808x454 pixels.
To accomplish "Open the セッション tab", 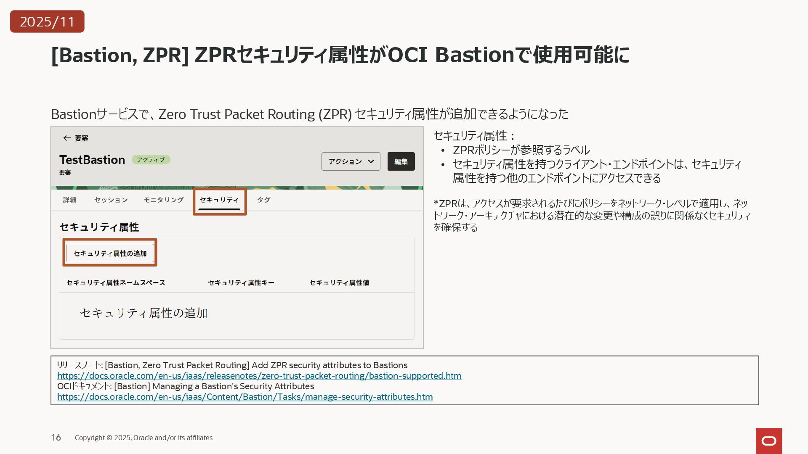I will point(111,200).
